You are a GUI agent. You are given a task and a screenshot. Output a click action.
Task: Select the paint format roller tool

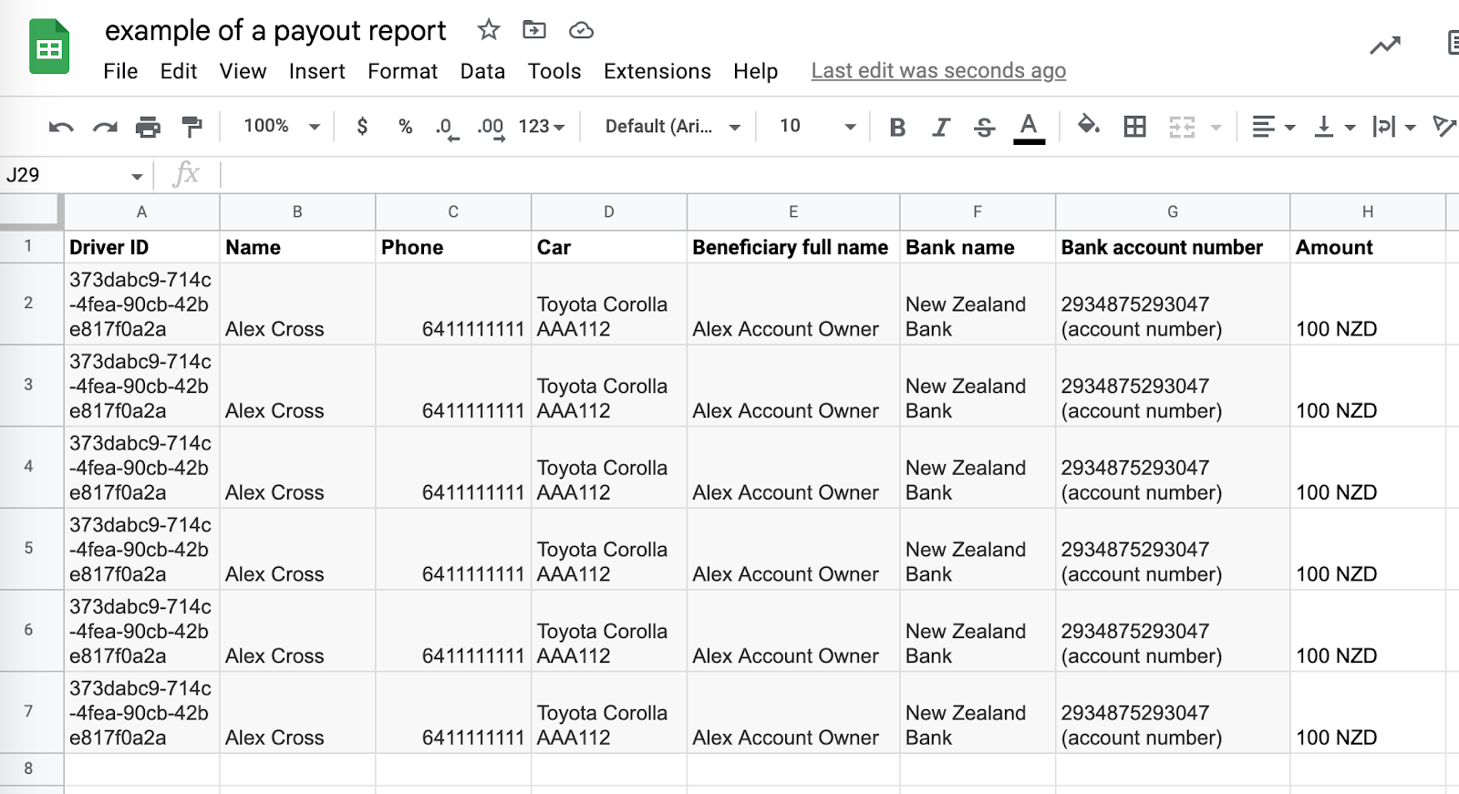click(x=191, y=127)
